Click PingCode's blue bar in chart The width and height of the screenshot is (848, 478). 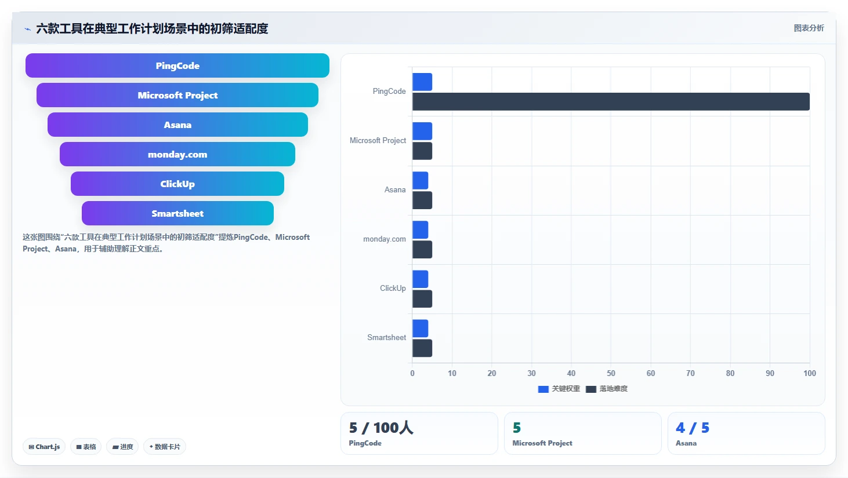[422, 82]
